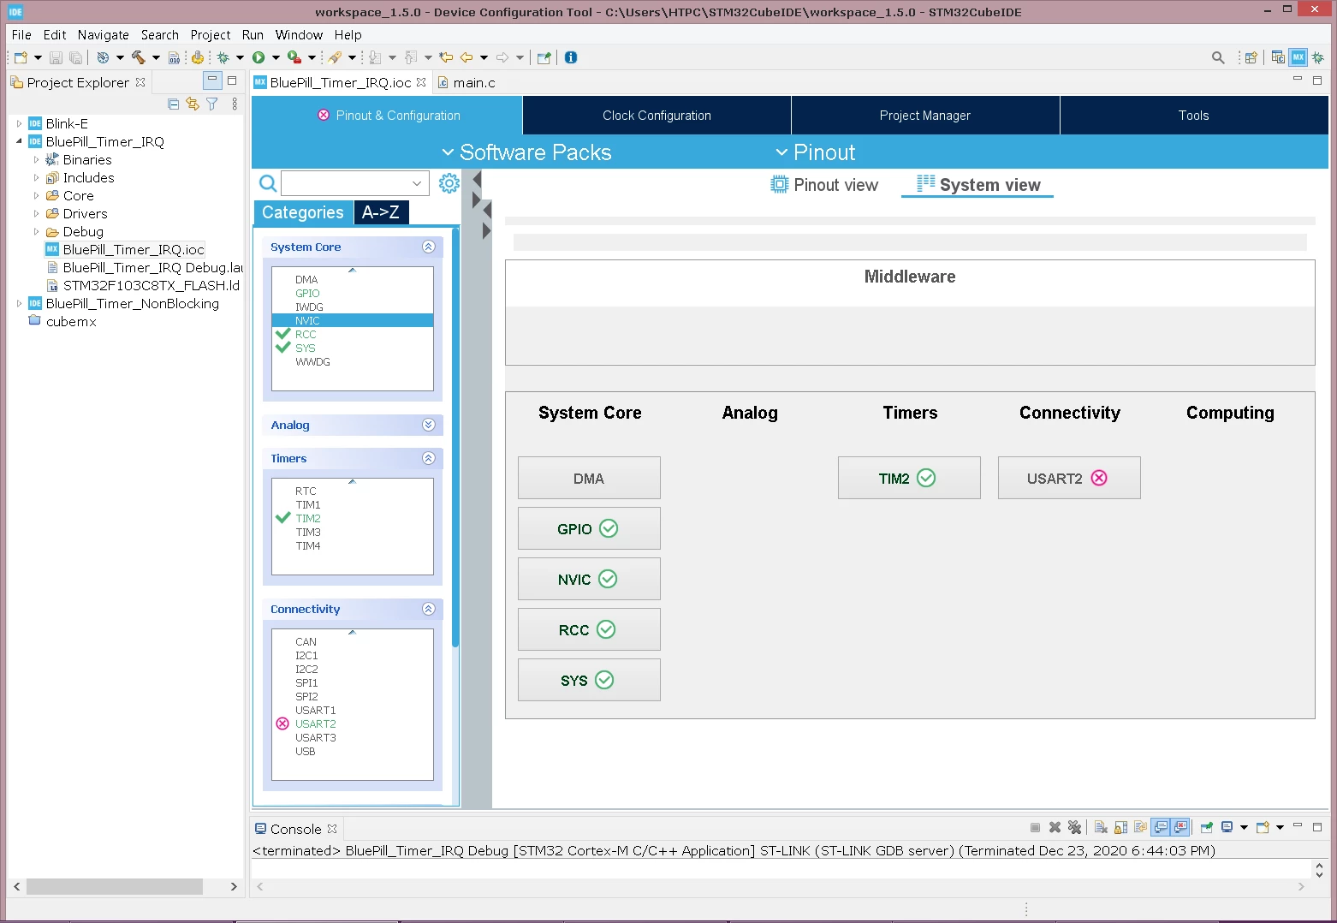1337x923 pixels.
Task: Click the Build hammer icon
Action: tap(138, 57)
